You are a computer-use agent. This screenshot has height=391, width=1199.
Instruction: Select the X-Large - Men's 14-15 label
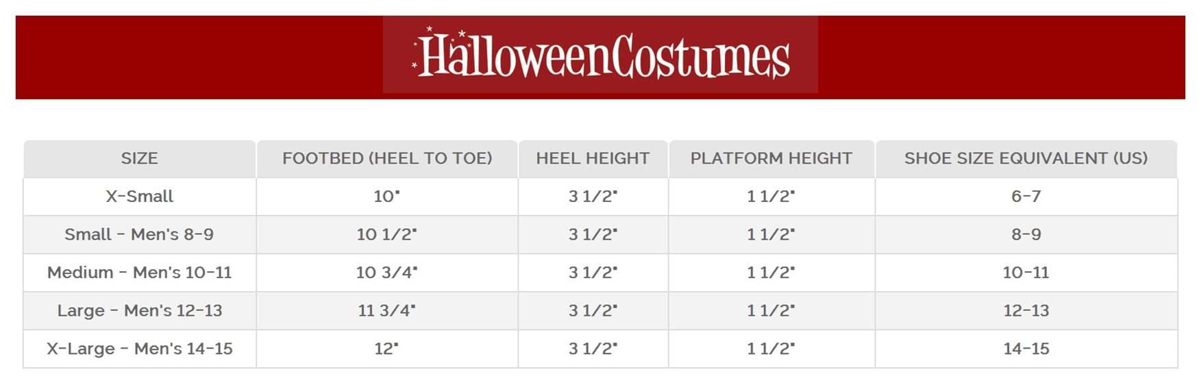tap(139, 349)
